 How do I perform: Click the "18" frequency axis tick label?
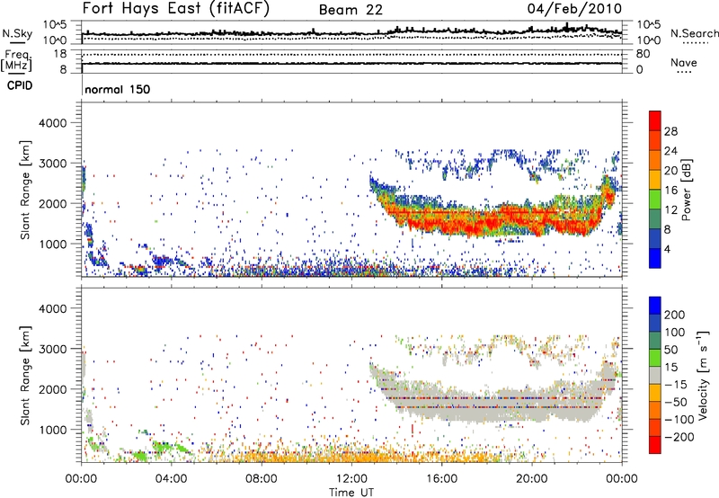click(x=60, y=54)
